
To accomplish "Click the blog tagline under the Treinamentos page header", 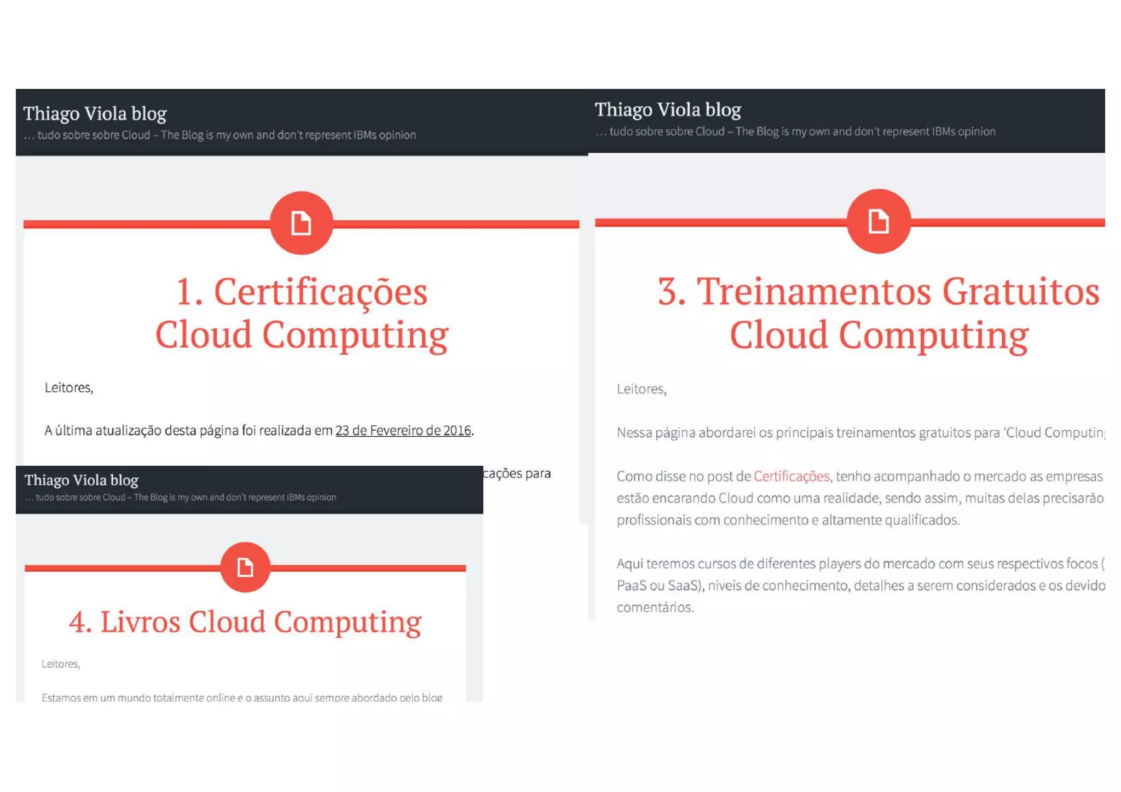I will (795, 131).
